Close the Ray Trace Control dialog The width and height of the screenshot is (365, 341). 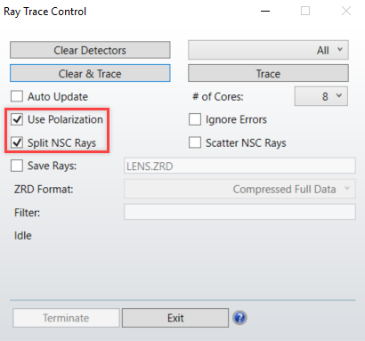346,11
